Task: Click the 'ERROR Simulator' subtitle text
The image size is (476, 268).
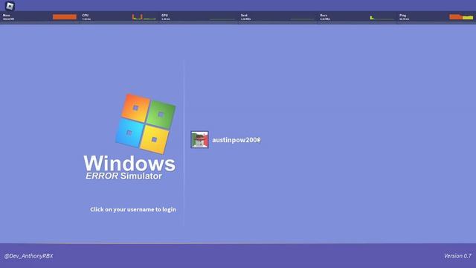Action: [123, 176]
